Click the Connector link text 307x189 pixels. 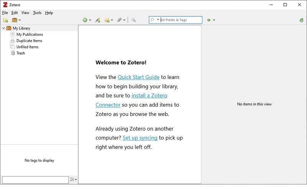108,105
